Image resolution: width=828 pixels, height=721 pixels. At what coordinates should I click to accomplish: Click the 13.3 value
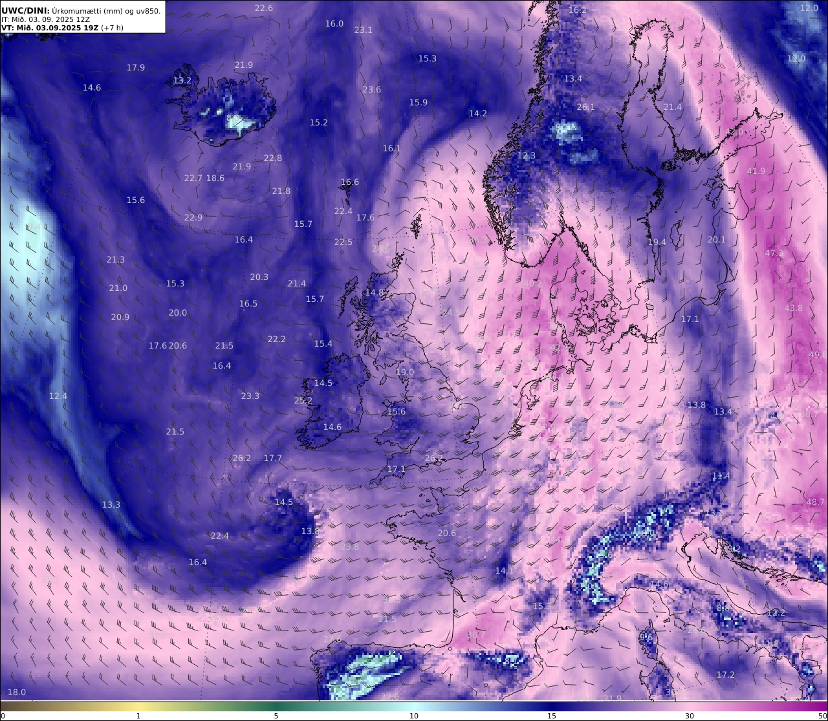click(111, 505)
